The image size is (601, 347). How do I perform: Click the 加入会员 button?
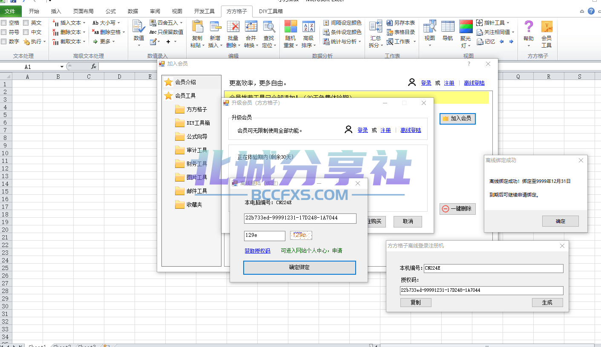[457, 119]
